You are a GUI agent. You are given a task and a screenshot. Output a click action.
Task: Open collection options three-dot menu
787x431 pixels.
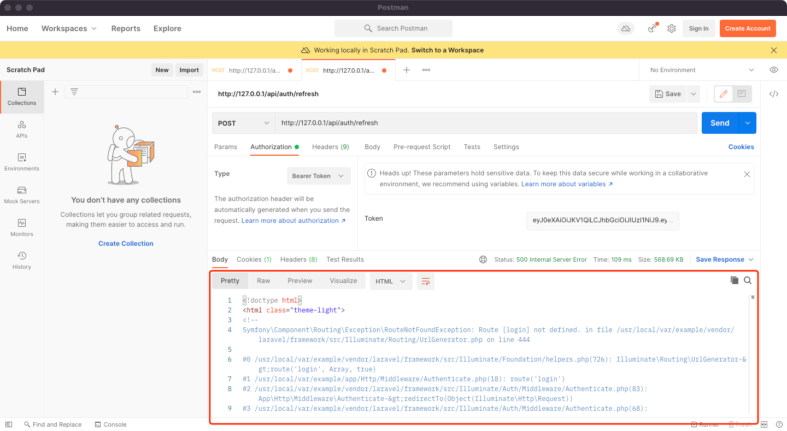[197, 92]
